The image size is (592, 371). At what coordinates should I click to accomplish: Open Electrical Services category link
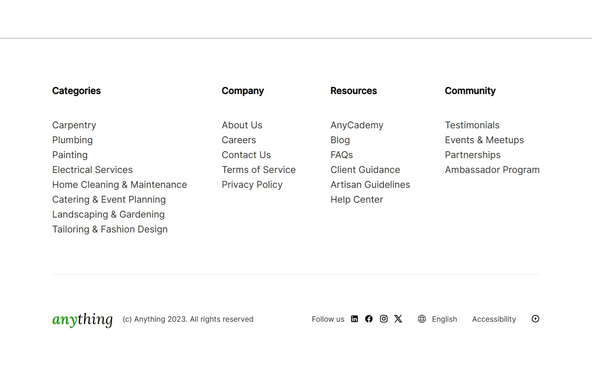[x=92, y=170]
